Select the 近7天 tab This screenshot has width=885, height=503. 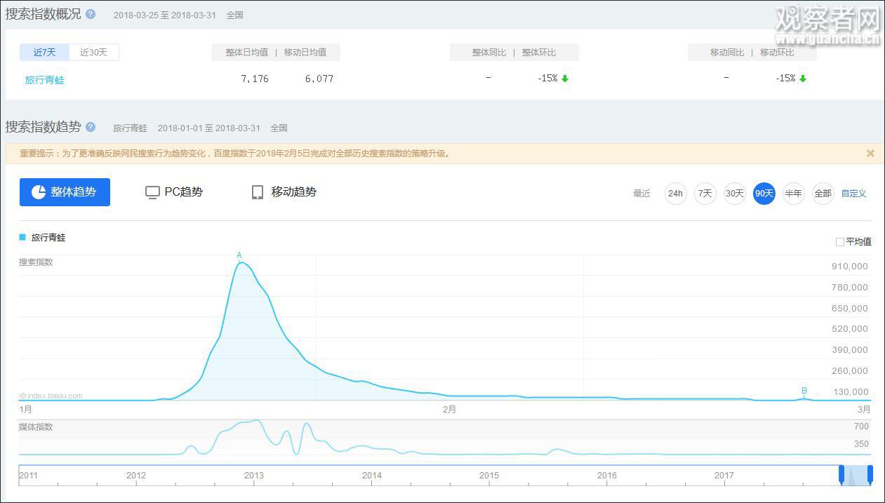[x=45, y=52]
